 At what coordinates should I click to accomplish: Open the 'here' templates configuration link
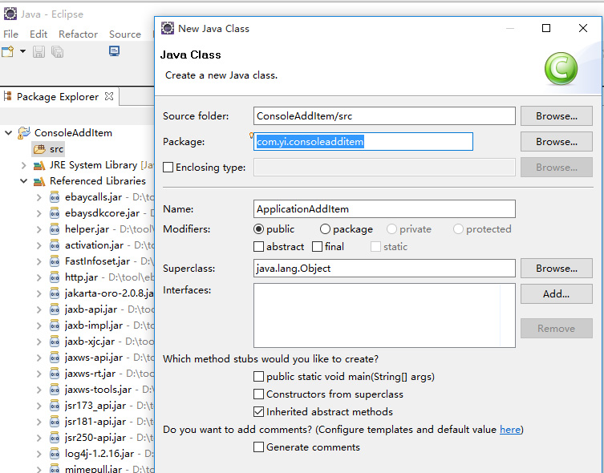click(x=510, y=429)
